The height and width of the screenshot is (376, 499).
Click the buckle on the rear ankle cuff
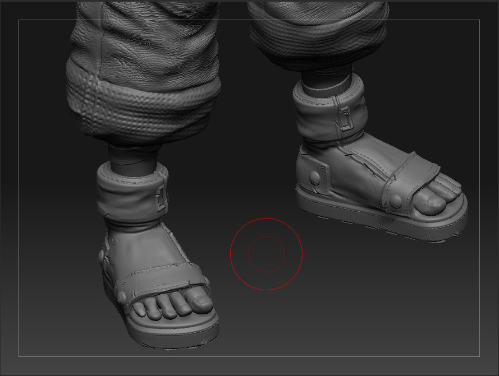point(345,118)
